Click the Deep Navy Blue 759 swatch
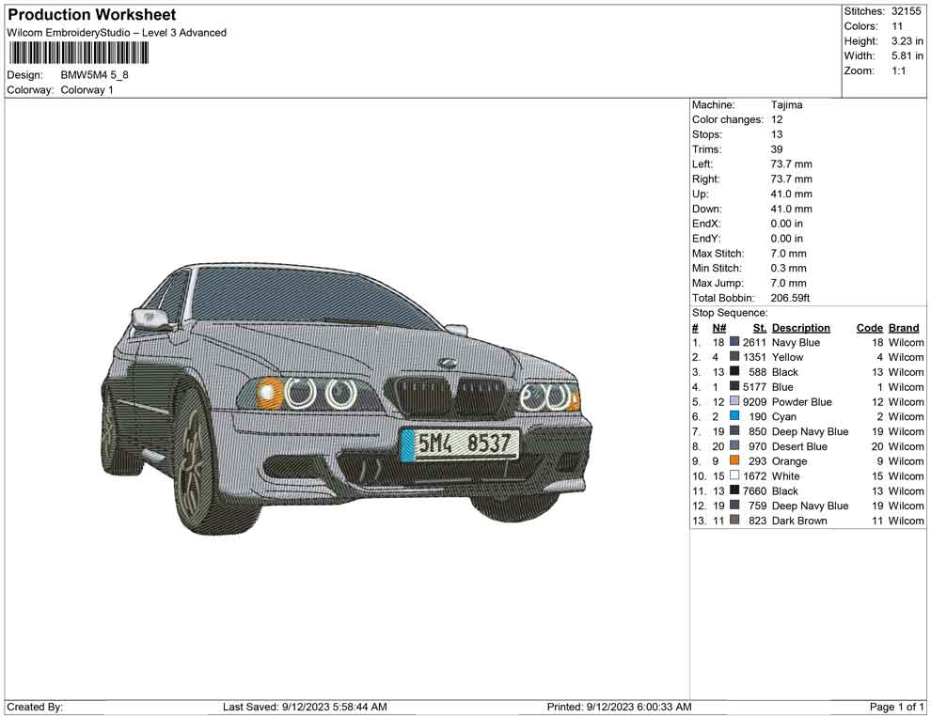Viewport: 931px width, 716px height. coord(734,506)
